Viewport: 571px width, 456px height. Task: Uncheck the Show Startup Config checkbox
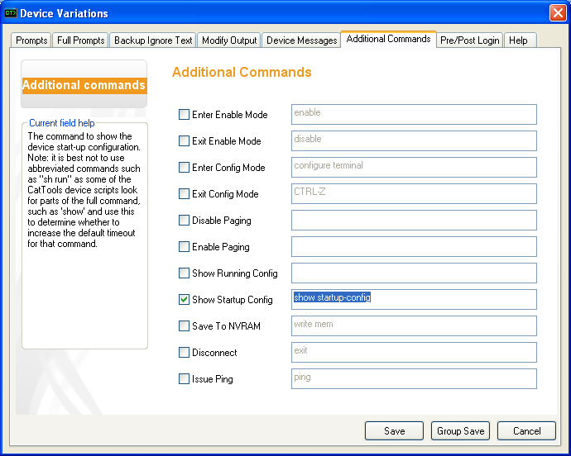pyautogui.click(x=184, y=300)
